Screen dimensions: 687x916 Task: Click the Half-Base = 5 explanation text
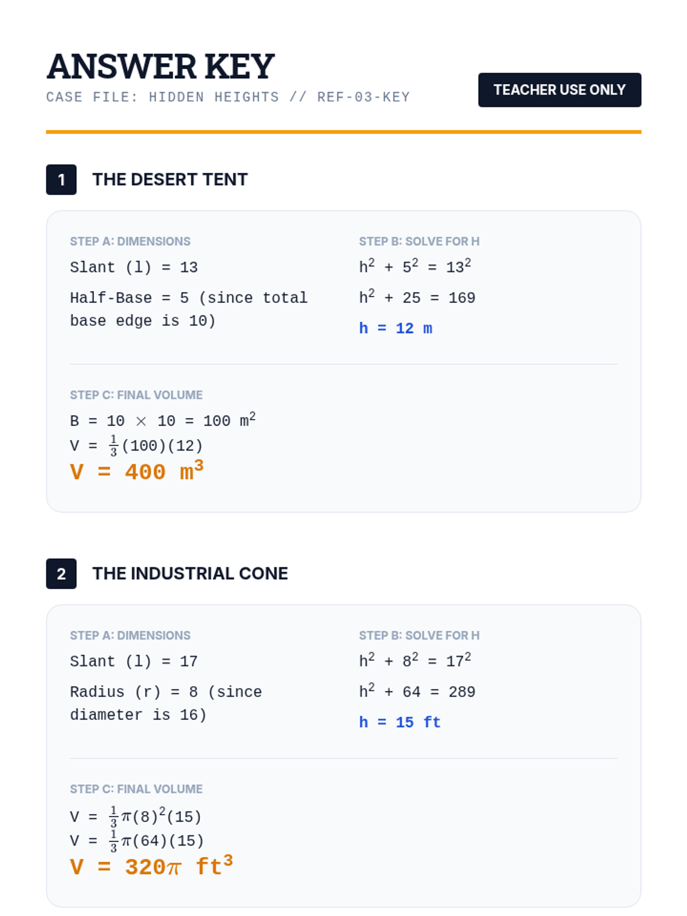click(188, 309)
